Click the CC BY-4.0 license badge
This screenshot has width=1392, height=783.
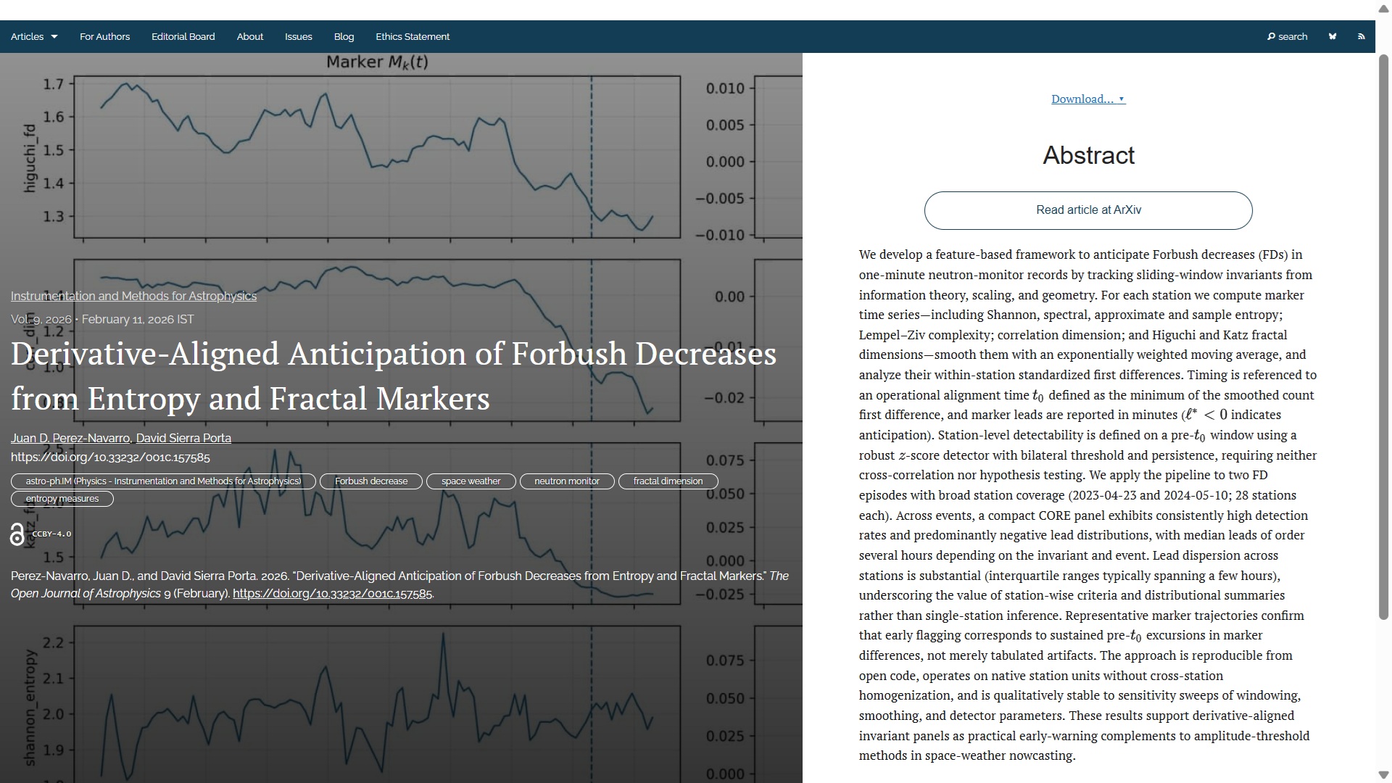(52, 534)
